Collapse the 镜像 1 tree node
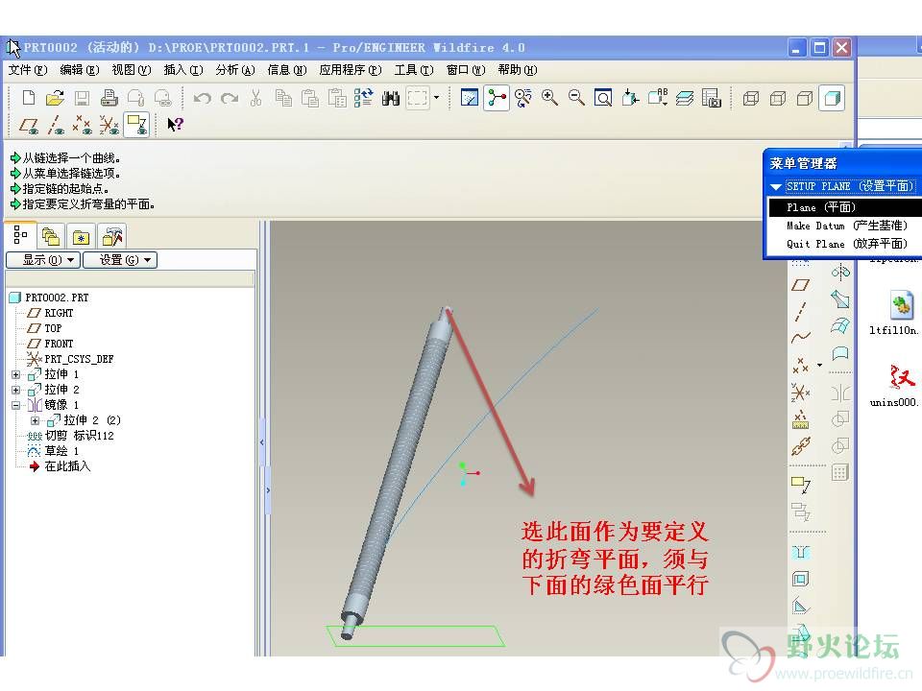Viewport: 922px width, 691px height. [x=16, y=405]
